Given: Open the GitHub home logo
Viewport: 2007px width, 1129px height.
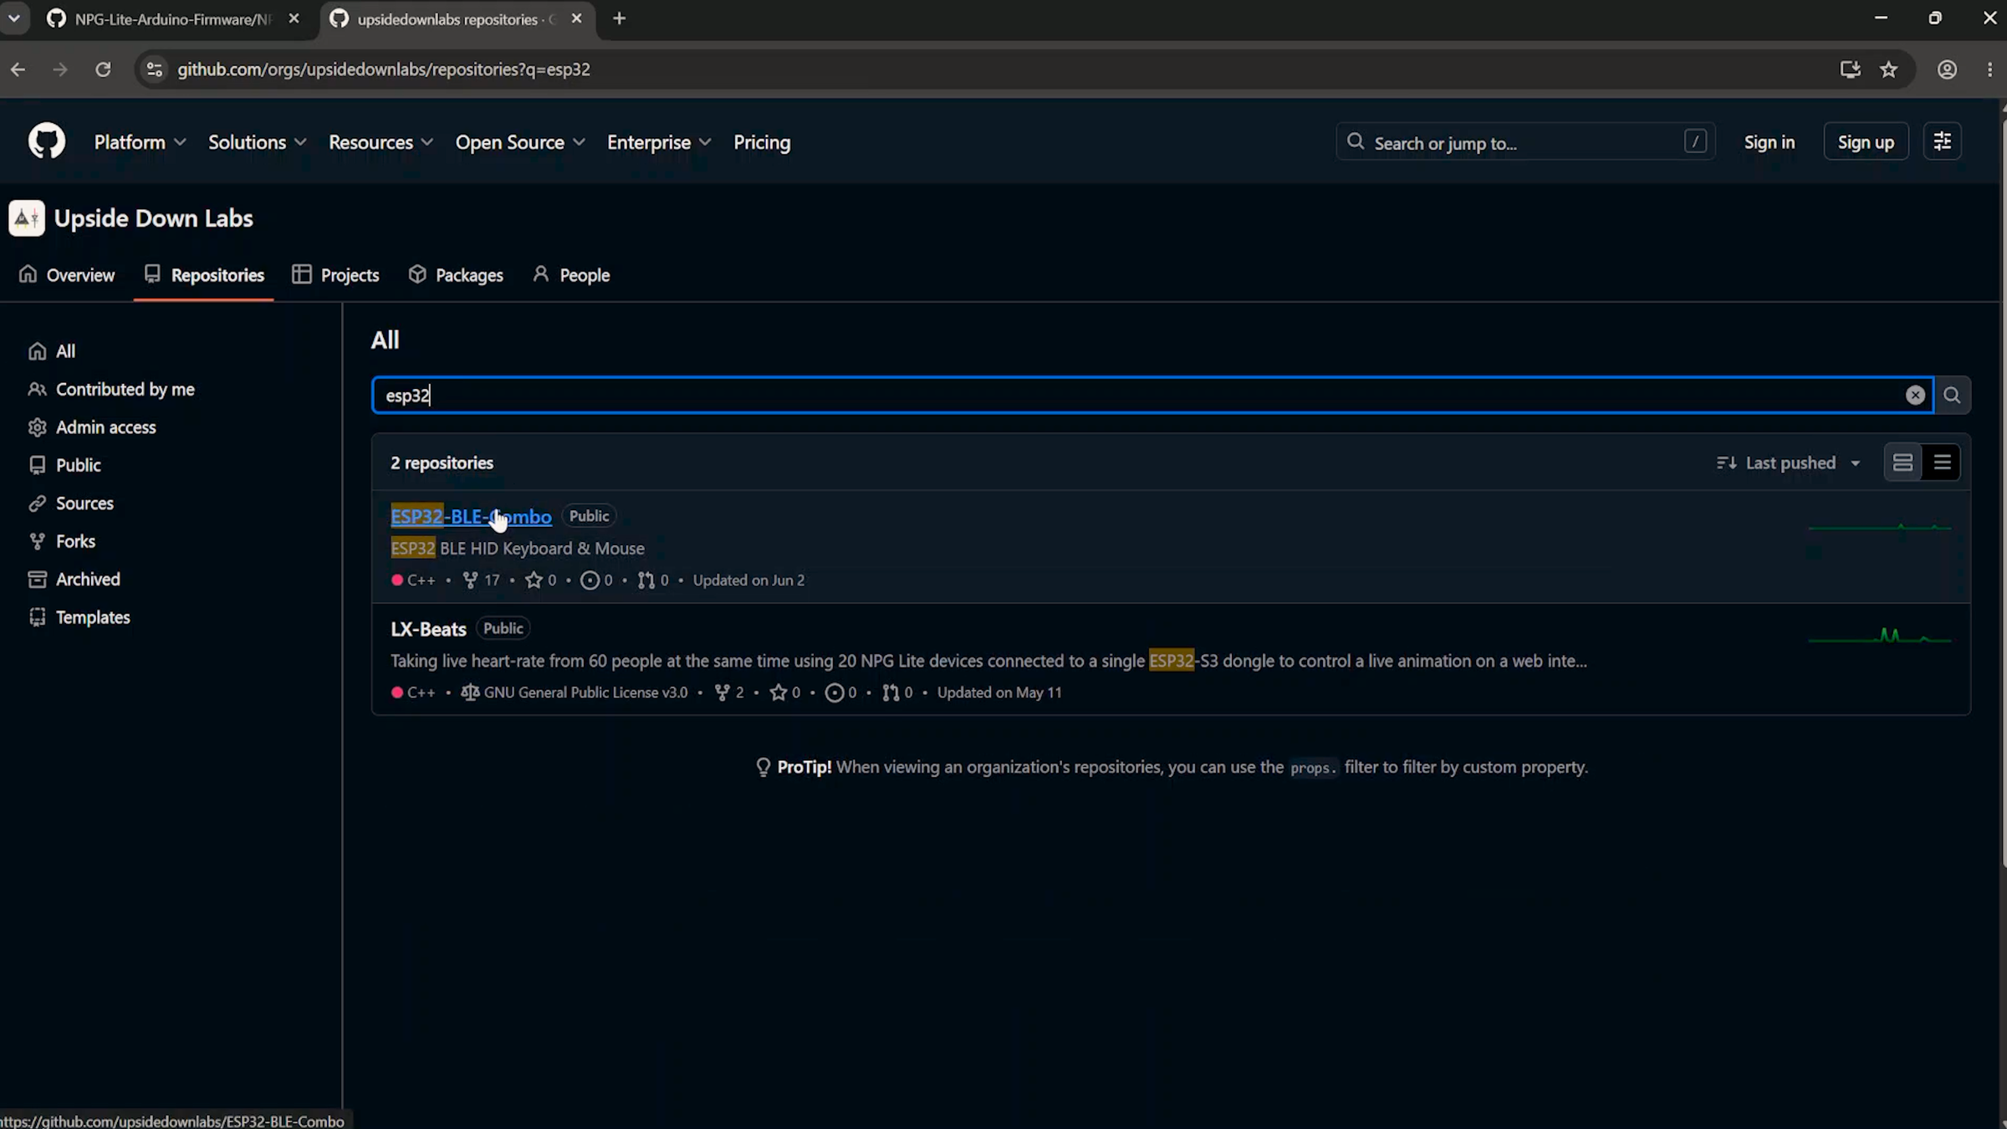Looking at the screenshot, I should (47, 141).
